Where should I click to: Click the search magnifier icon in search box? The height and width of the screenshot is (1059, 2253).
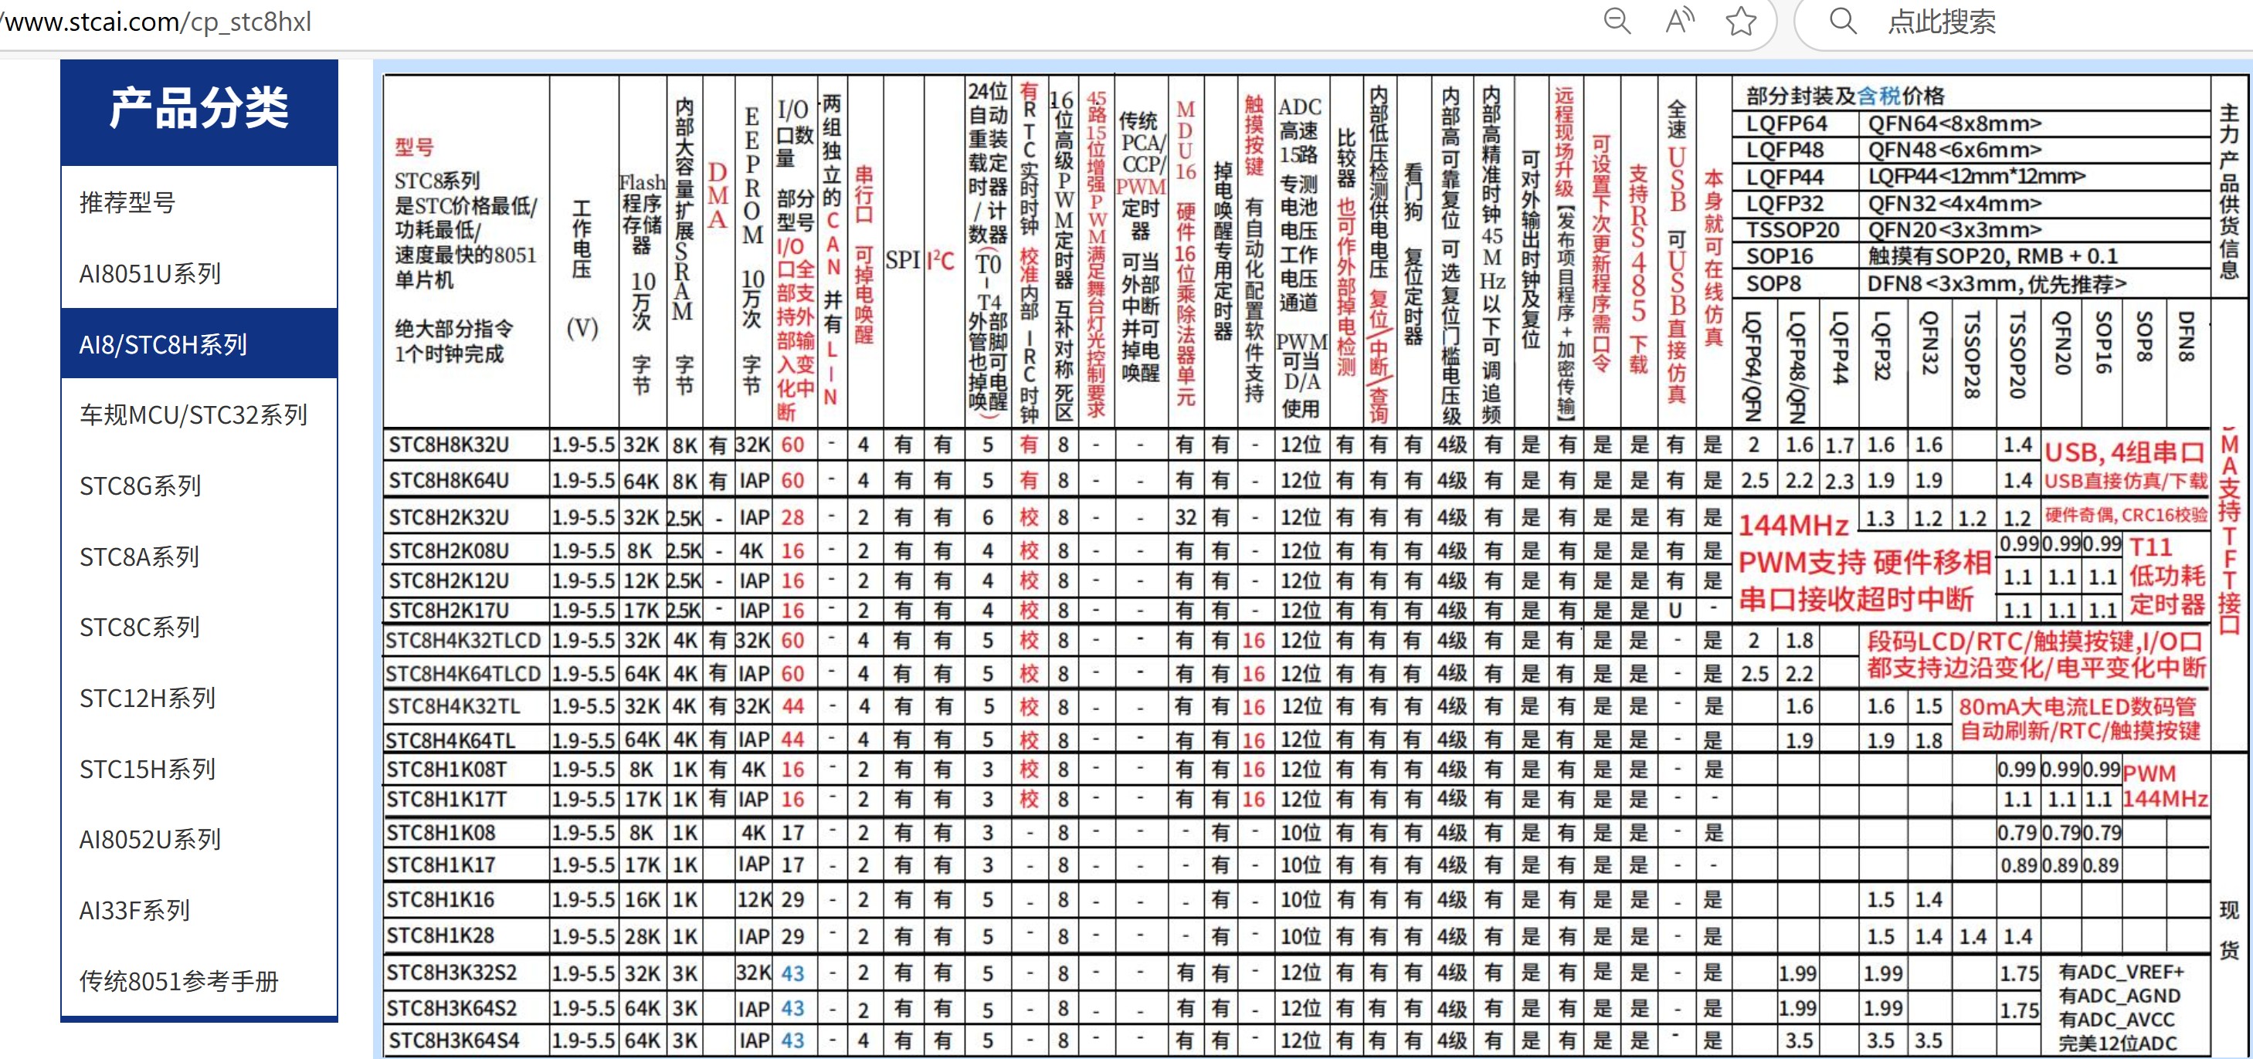click(1843, 21)
